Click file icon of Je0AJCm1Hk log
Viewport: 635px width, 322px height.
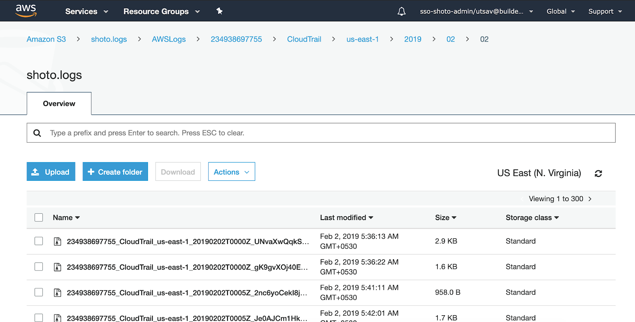tap(58, 318)
